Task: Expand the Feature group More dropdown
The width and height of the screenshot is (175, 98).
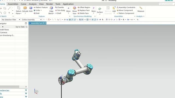Action: click(x=68, y=10)
